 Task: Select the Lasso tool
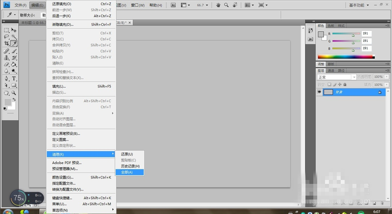[7, 37]
